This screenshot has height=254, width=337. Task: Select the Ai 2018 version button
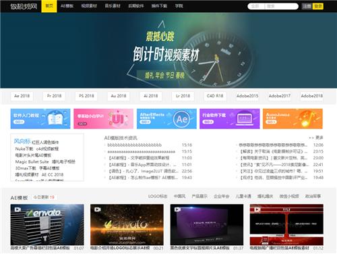(x=151, y=96)
